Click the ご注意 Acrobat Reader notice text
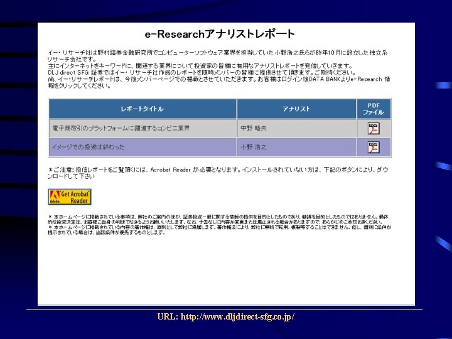Image resolution: width=452 pixels, height=339 pixels. 218,173
